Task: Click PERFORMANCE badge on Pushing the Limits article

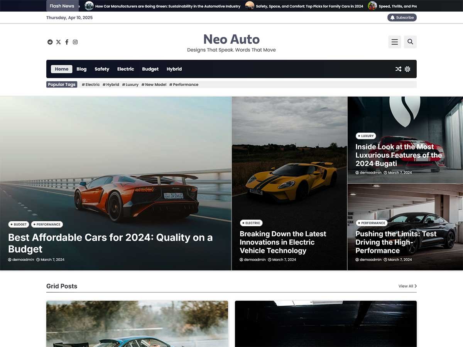Action: pos(372,223)
